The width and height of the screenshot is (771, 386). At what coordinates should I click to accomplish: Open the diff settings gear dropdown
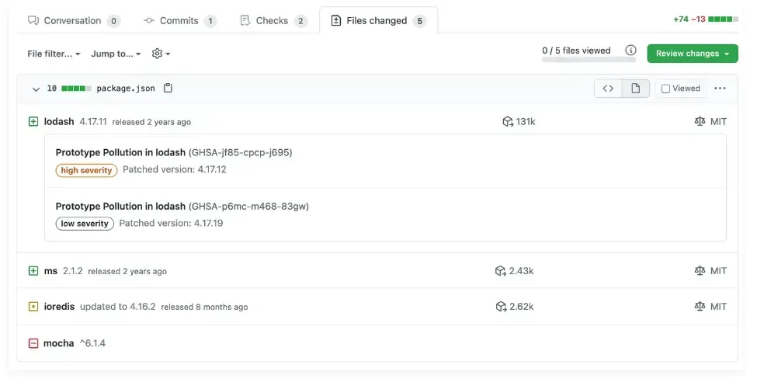point(161,54)
